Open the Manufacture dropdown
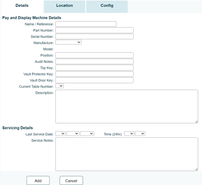The width and height of the screenshot is (202, 185). click(x=68, y=42)
